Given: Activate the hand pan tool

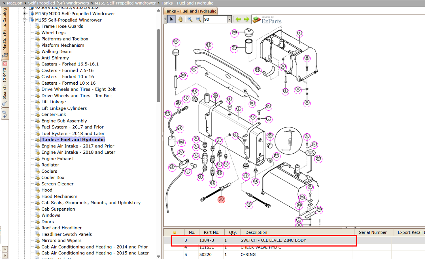Looking at the screenshot, I should (x=180, y=19).
